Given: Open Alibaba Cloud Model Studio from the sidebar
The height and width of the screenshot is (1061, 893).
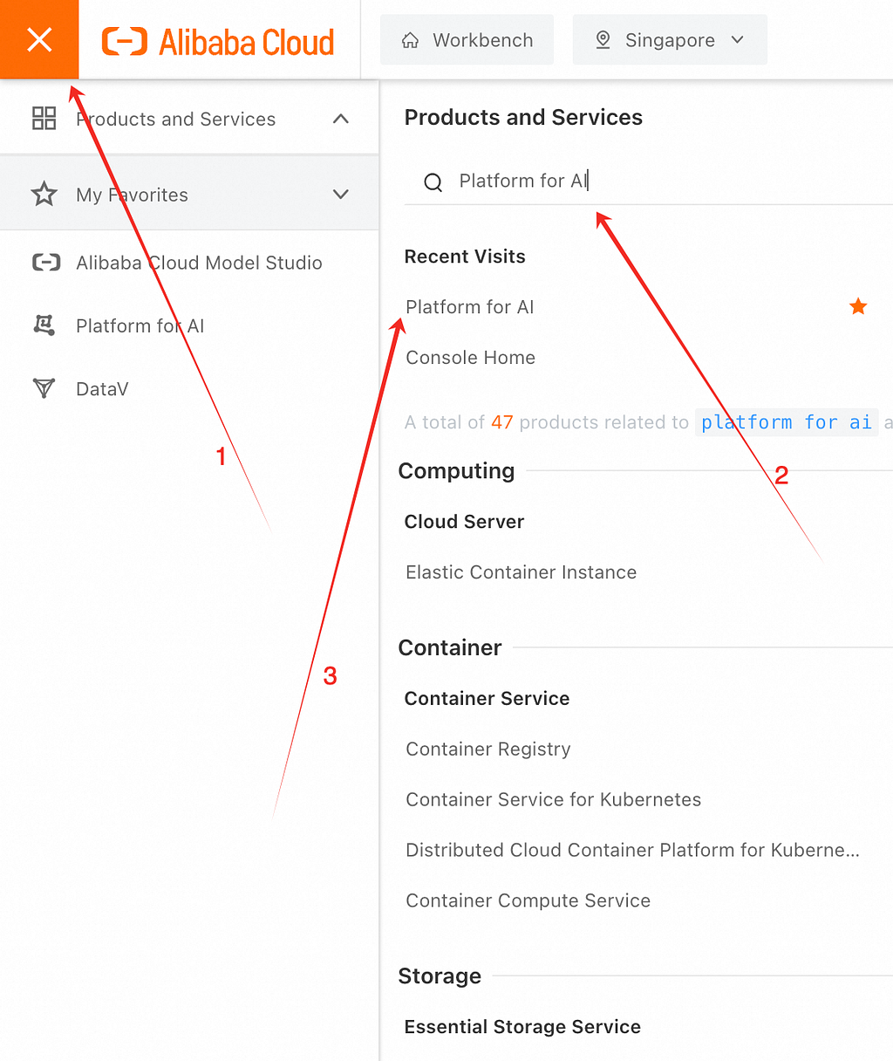Looking at the screenshot, I should 199,263.
